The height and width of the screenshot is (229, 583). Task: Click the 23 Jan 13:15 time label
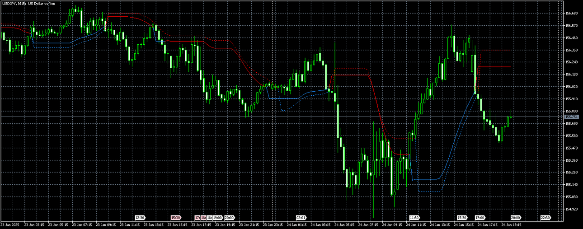[153, 224]
